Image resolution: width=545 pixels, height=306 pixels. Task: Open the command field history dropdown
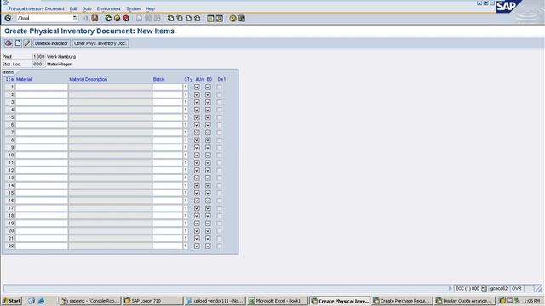[x=75, y=19]
